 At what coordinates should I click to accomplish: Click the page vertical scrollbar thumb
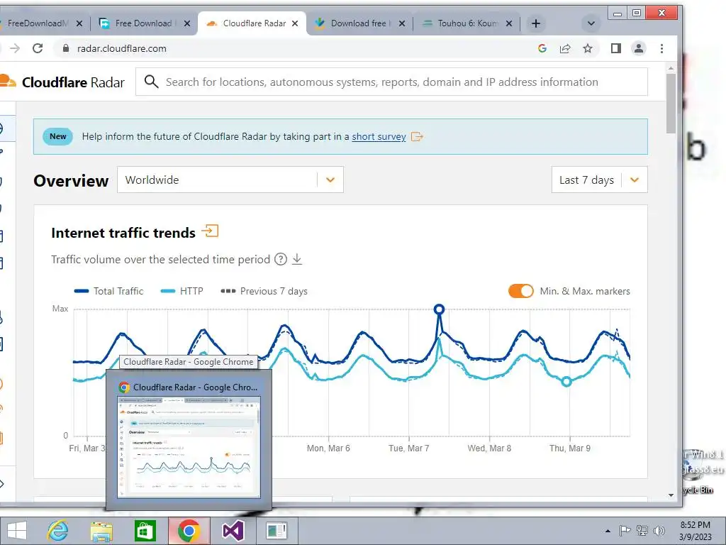coord(671,104)
